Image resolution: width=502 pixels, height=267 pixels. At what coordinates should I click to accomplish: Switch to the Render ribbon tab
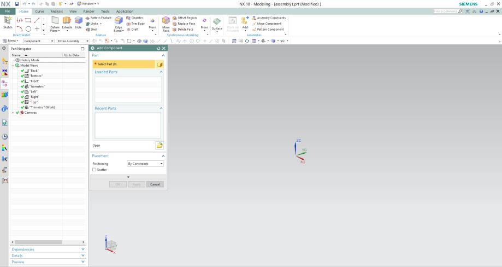coord(88,11)
